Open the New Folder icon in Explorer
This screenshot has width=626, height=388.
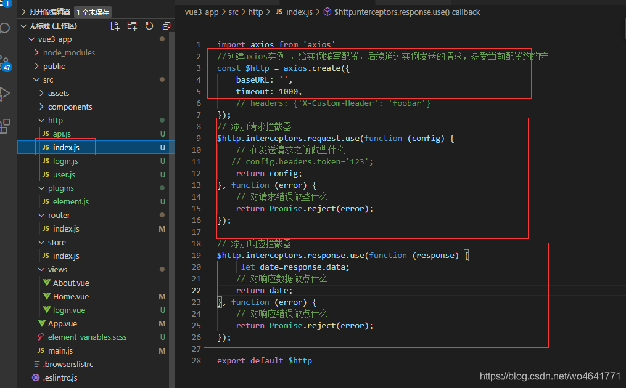pos(131,25)
